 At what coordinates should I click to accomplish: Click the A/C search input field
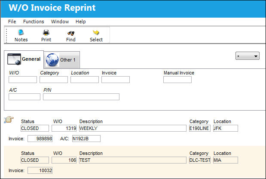pyautogui.click(x=24, y=97)
